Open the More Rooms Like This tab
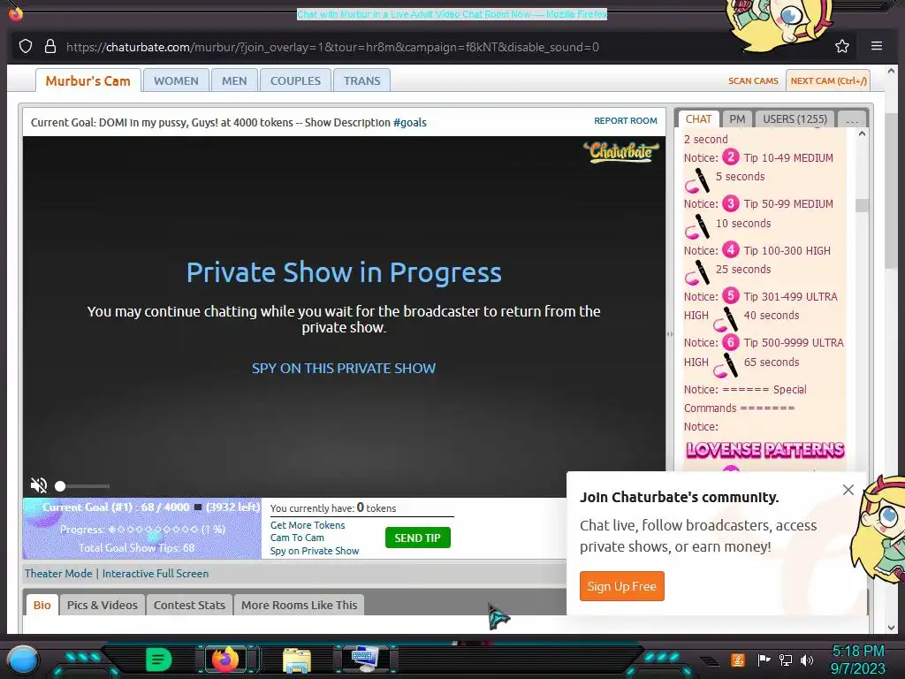The width and height of the screenshot is (905, 679). (x=299, y=605)
